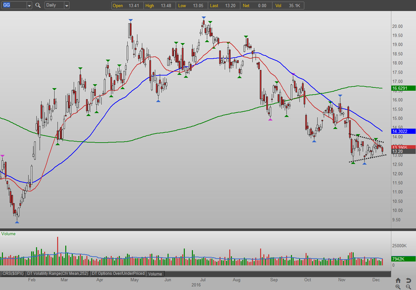Image resolution: width=416 pixels, height=290 pixels.
Task: Open the DT Options Over/UnderPriced tab
Action: click(x=118, y=273)
